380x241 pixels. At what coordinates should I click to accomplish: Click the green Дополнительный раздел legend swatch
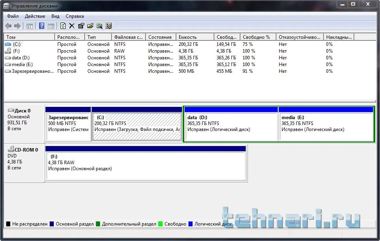tap(98, 224)
